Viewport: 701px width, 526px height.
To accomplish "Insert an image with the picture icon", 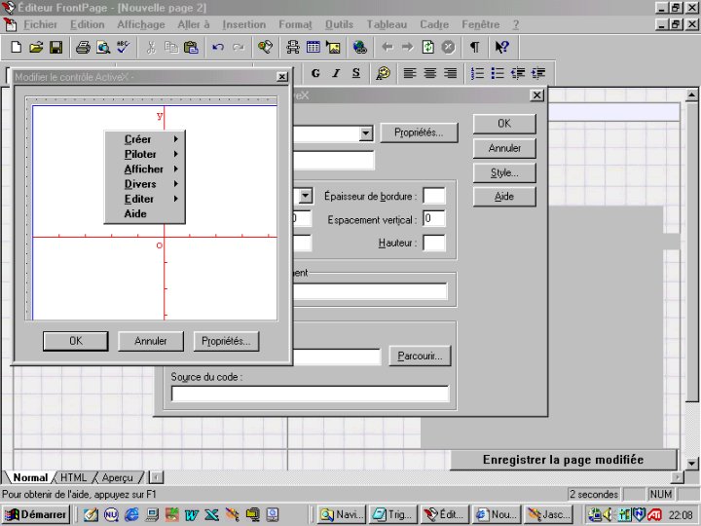I will point(333,47).
